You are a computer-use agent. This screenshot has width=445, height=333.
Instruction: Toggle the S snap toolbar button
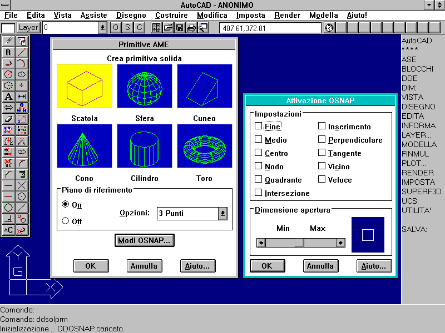pos(127,27)
